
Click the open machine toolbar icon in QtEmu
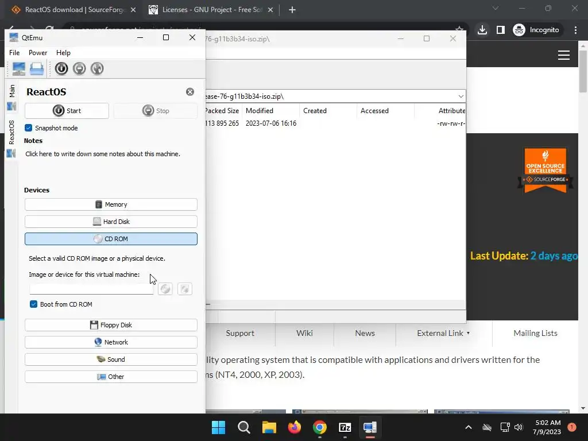point(37,69)
